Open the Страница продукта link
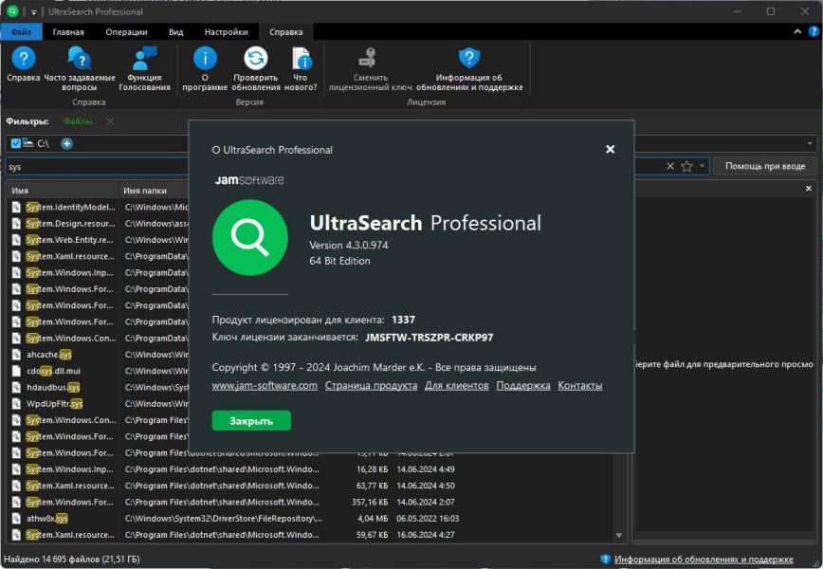This screenshot has width=823, height=569. pos(371,385)
